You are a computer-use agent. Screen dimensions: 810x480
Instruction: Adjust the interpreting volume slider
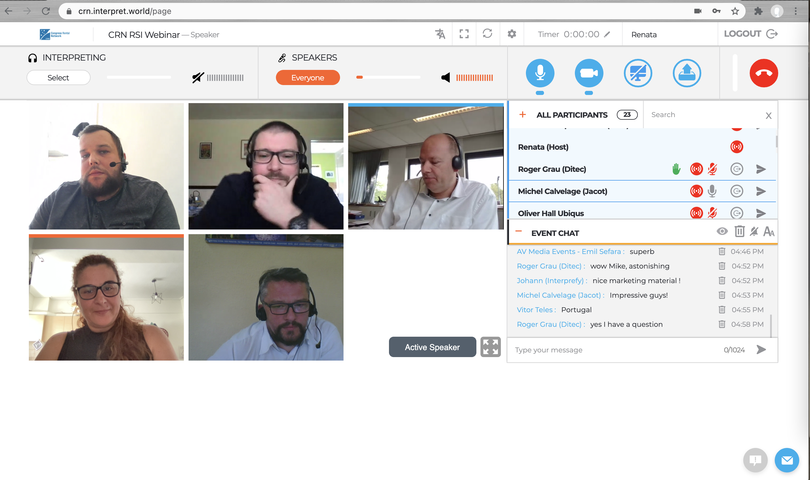(139, 77)
